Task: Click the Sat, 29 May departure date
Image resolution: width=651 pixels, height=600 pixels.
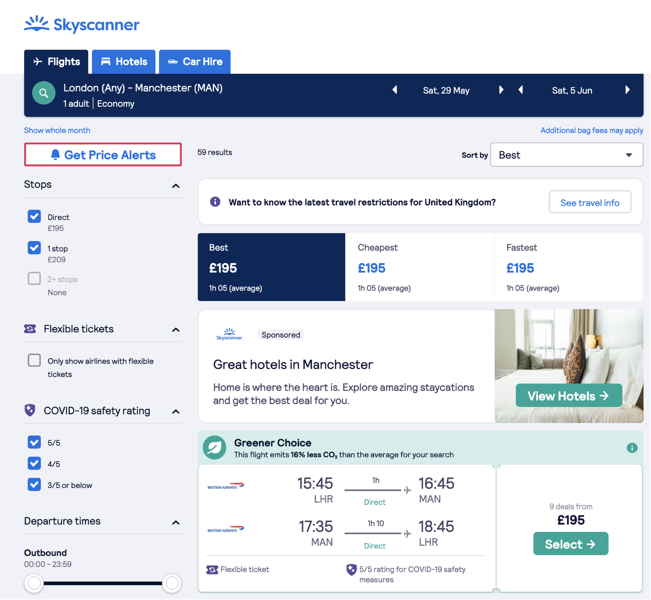Action: coord(446,91)
